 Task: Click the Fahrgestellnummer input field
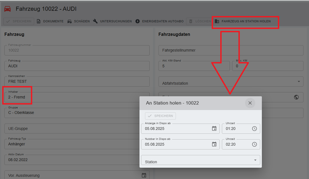[230, 50]
